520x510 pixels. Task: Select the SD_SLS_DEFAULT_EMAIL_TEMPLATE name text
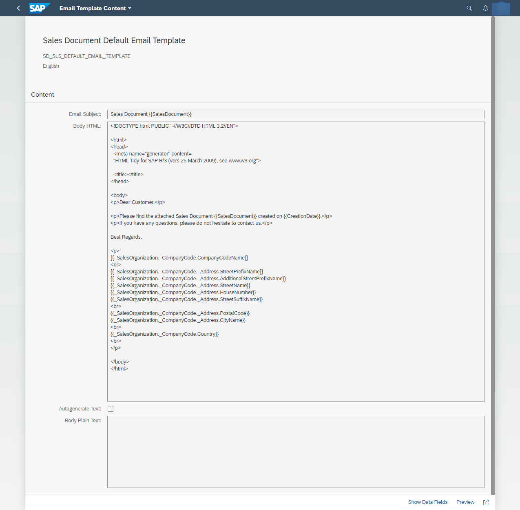pos(86,56)
